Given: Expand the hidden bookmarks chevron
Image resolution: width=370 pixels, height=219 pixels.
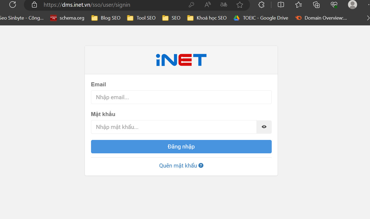Looking at the screenshot, I should 368,17.
